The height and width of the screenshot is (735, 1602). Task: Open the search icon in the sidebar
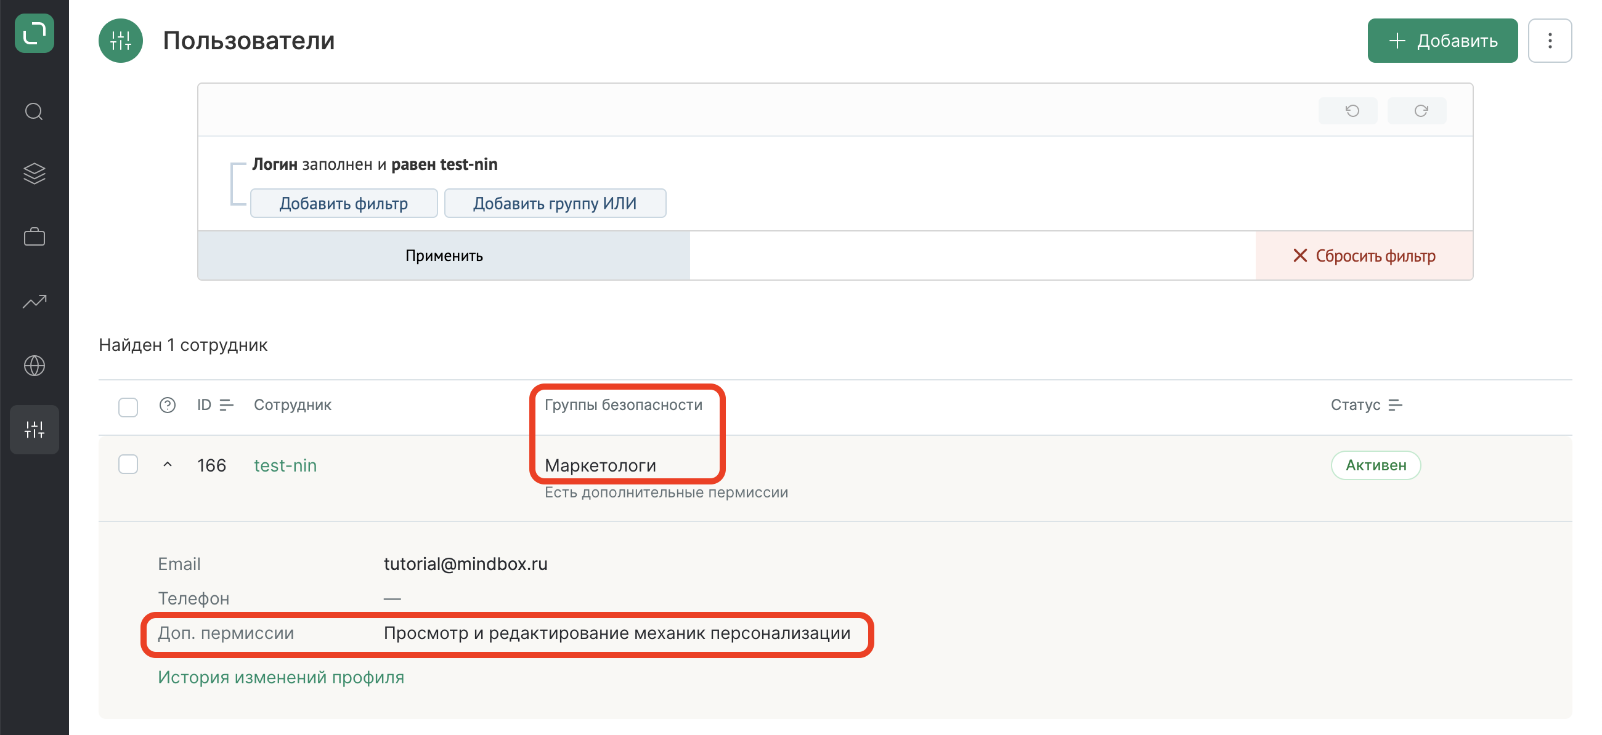(35, 112)
